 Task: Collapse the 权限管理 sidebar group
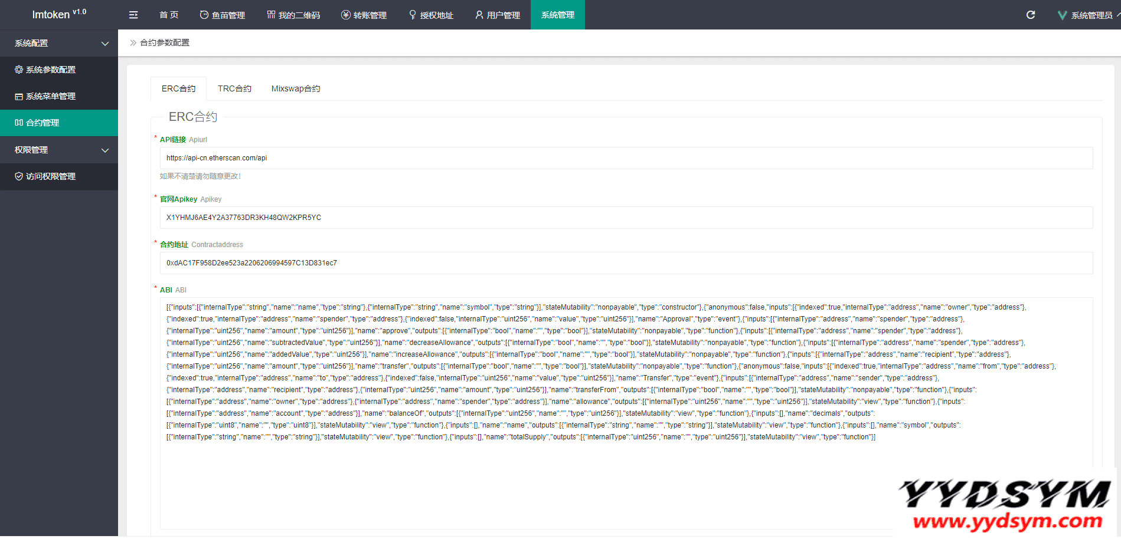[59, 150]
